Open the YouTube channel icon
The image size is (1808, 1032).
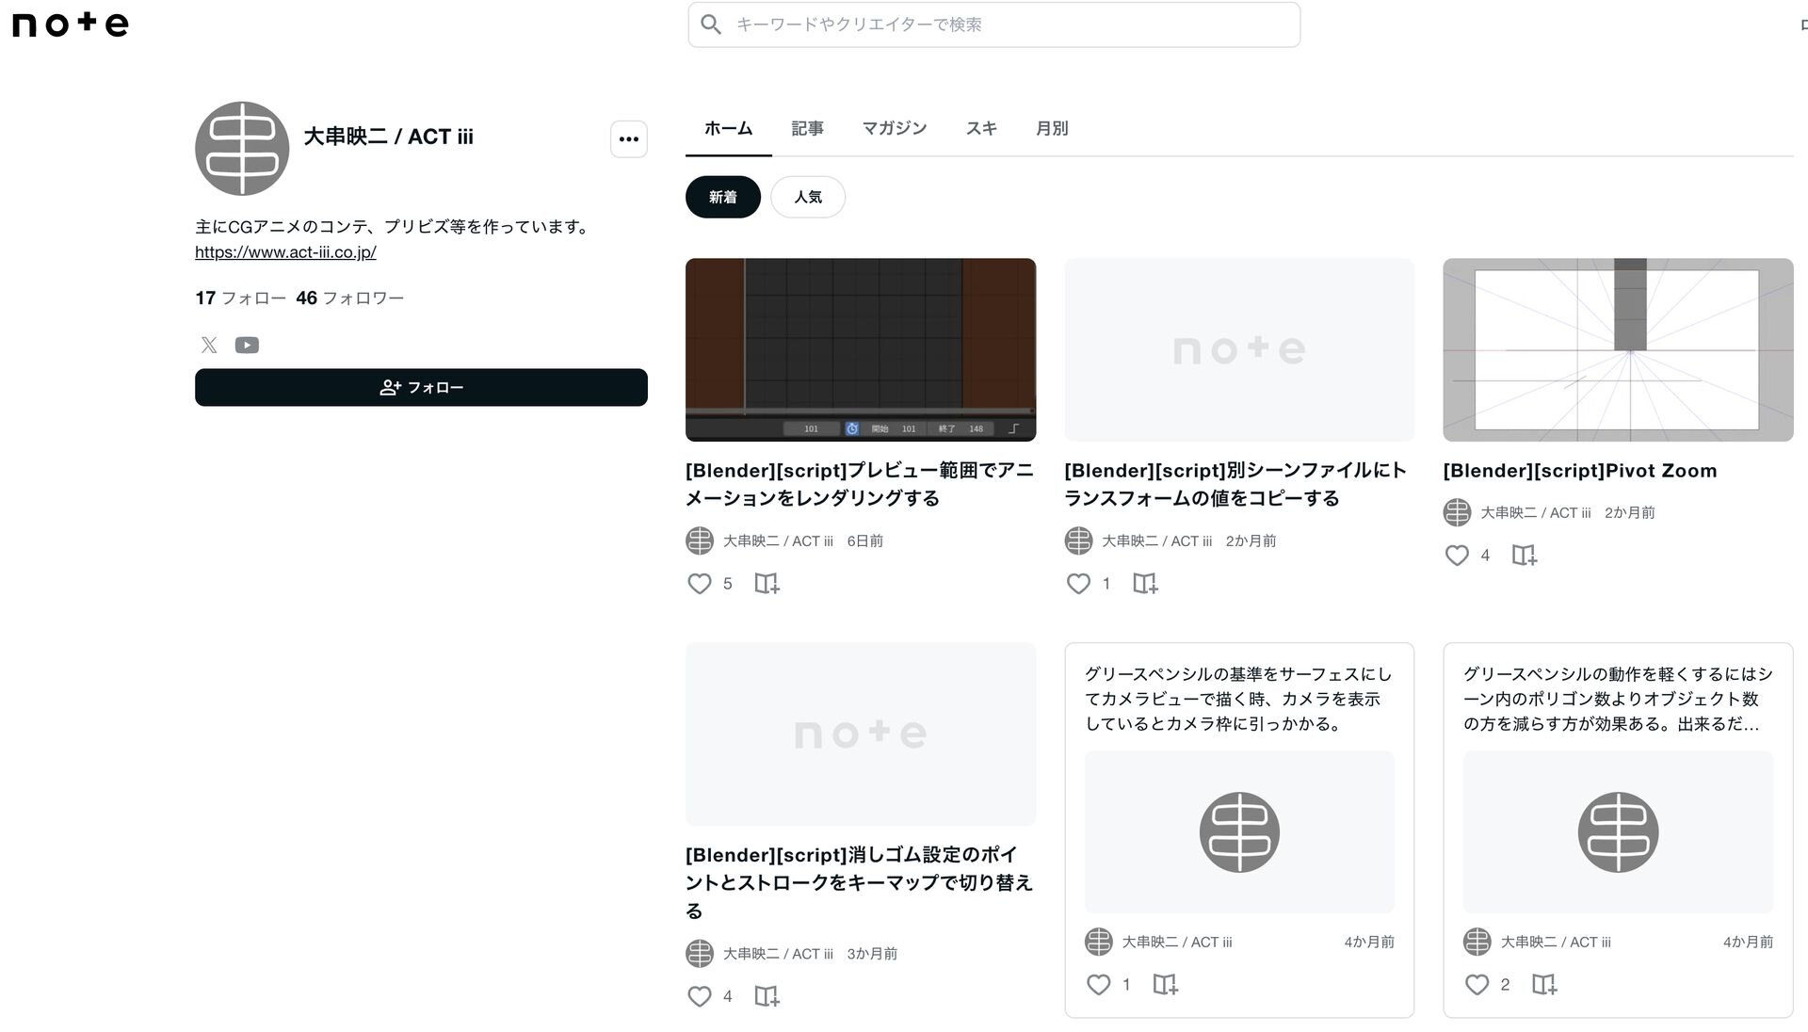coord(247,346)
